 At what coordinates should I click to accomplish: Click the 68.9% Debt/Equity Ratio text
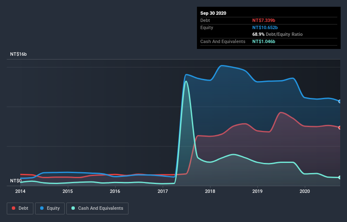(x=277, y=34)
